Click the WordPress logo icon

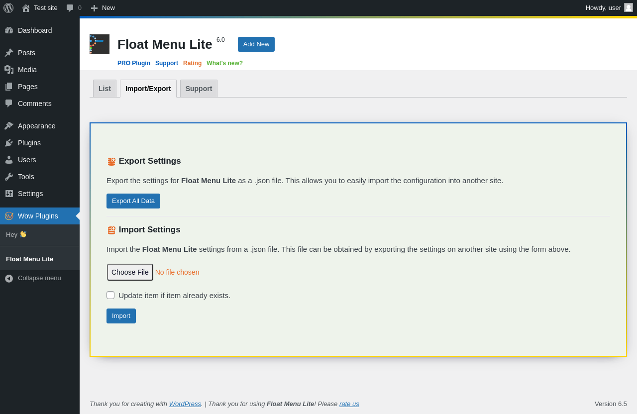8,8
